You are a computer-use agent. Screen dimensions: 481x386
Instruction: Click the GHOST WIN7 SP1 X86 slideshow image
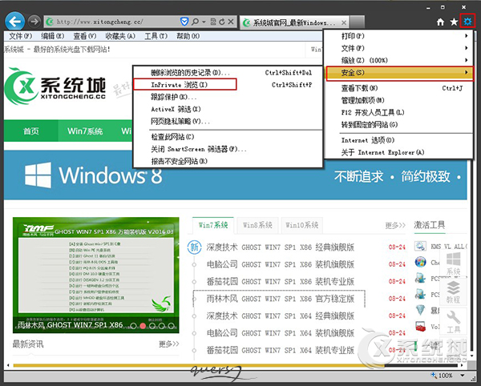(96, 275)
